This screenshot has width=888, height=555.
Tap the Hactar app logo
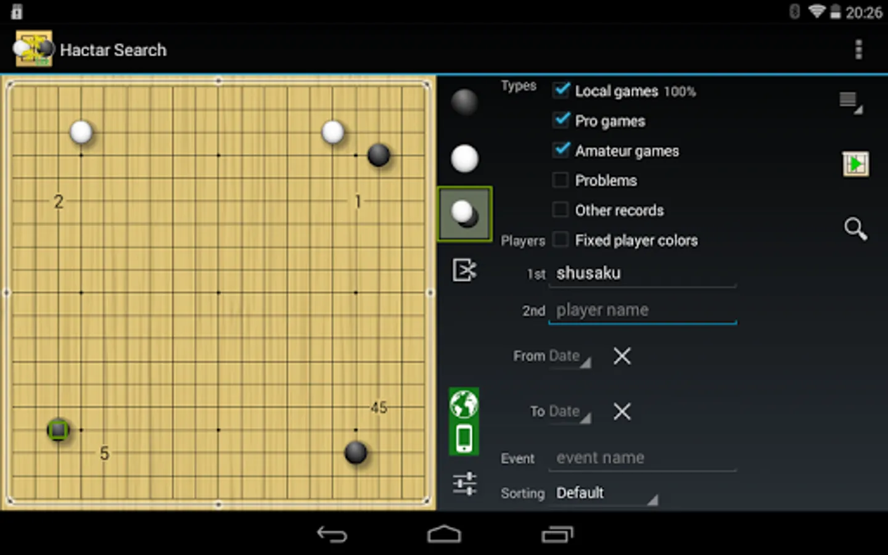[x=34, y=49]
